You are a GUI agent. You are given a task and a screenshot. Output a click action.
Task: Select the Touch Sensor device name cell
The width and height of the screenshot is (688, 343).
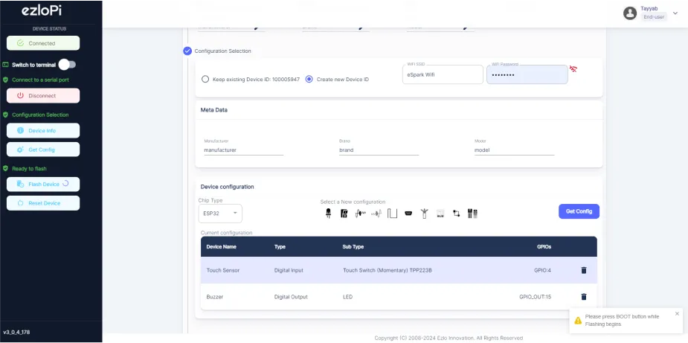click(x=223, y=271)
